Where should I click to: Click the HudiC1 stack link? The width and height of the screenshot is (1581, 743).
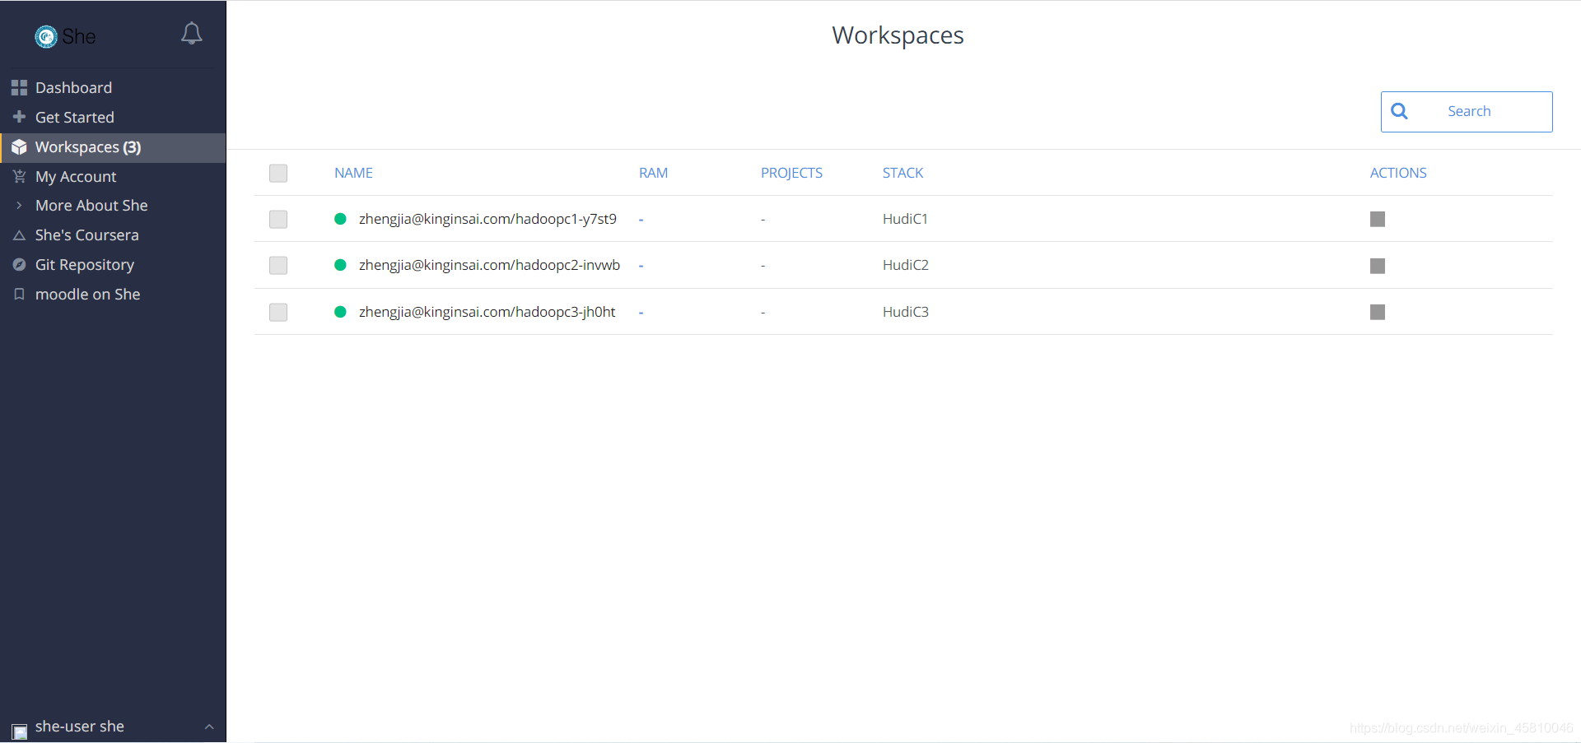905,219
